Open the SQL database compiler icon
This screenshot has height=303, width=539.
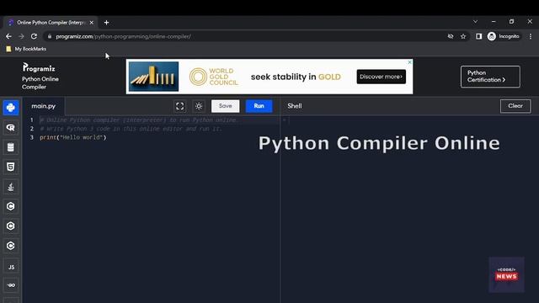click(11, 147)
